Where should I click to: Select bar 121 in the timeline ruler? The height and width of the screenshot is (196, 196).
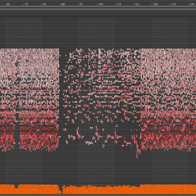[x=137, y=4]
